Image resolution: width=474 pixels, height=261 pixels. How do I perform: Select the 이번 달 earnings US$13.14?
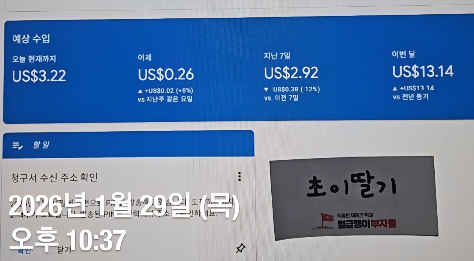[423, 71]
